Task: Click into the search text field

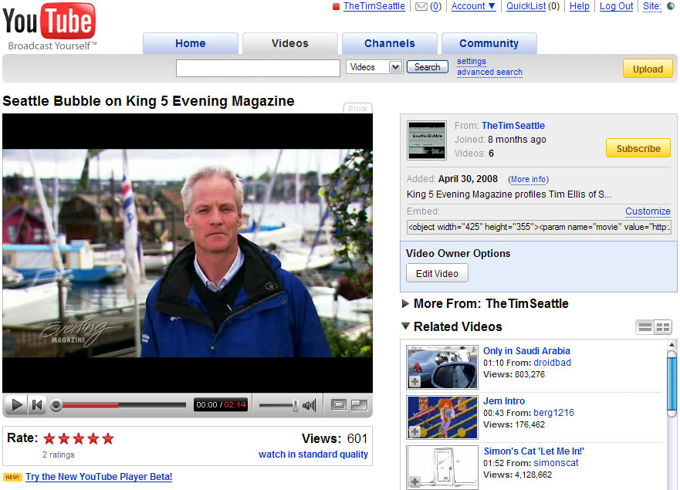Action: [x=258, y=68]
